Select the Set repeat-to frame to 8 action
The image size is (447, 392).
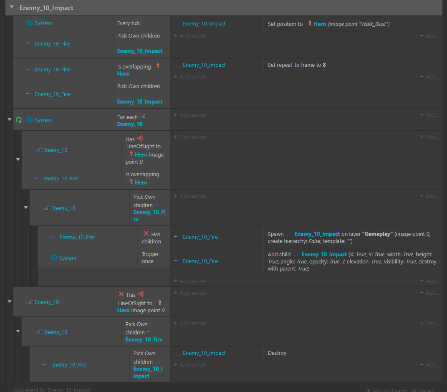click(297, 65)
